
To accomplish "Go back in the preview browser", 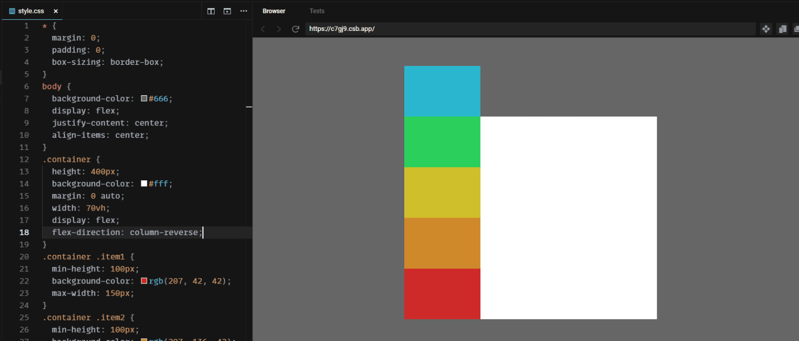I will pos(263,29).
